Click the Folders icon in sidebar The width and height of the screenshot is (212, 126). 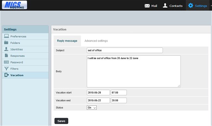coord(6,43)
